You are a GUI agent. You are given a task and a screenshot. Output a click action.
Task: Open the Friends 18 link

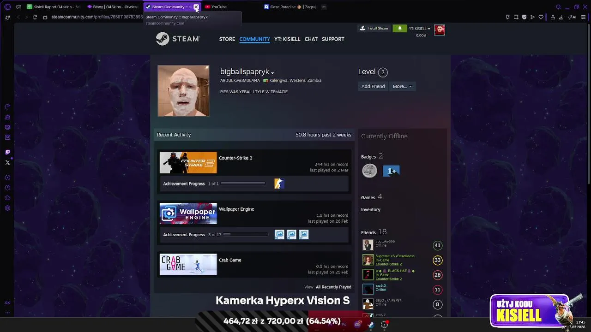pos(374,232)
